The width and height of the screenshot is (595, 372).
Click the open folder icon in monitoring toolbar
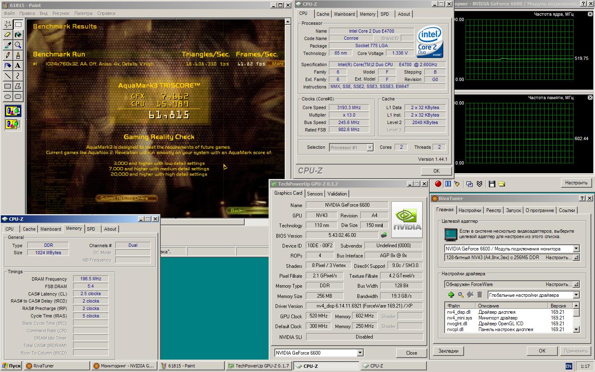pos(502,184)
